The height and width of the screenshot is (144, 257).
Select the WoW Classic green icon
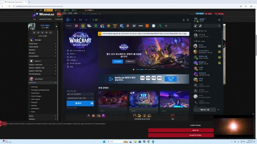96,26
